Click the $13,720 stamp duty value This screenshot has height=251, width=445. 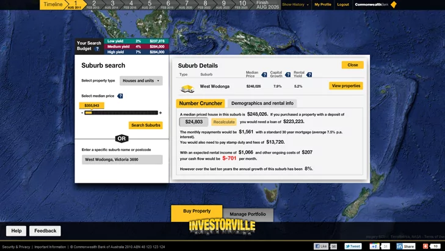click(275, 142)
